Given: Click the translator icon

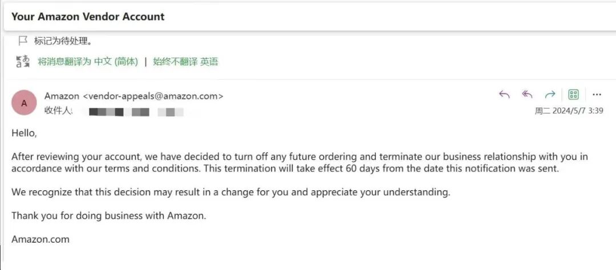Looking at the screenshot, I should coord(23,62).
